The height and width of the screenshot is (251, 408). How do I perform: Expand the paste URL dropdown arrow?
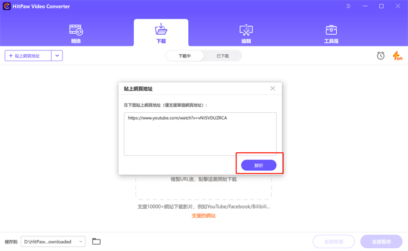click(57, 56)
